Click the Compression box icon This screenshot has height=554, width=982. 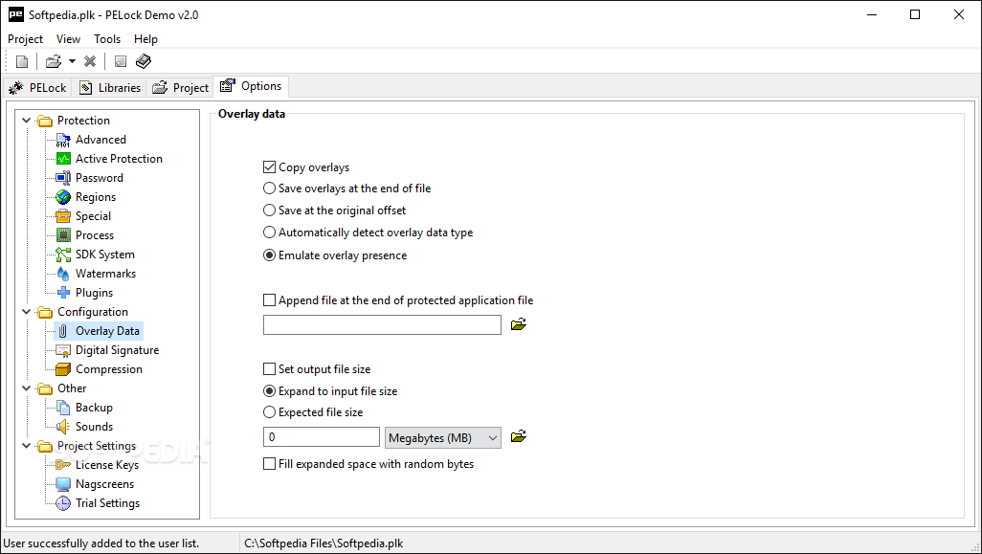(x=63, y=369)
